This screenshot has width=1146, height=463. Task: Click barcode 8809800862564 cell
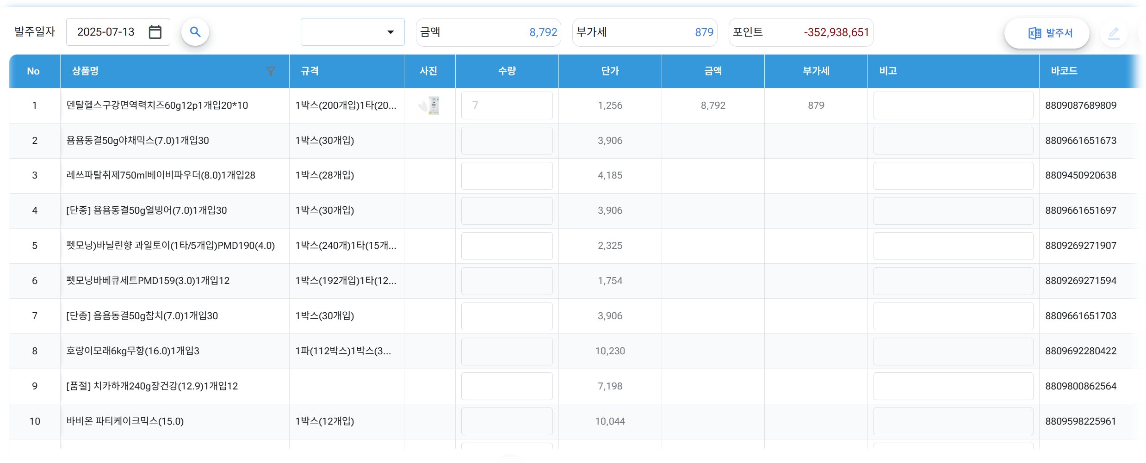click(x=1081, y=386)
